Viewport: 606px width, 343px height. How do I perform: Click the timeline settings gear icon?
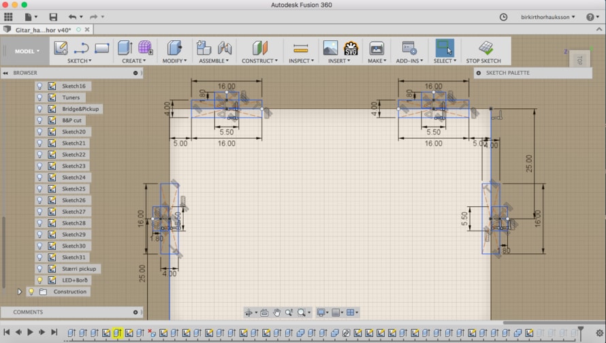pyautogui.click(x=599, y=333)
